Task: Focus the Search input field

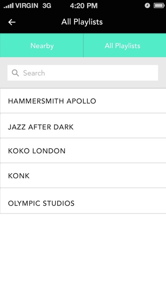Action: coord(83,73)
